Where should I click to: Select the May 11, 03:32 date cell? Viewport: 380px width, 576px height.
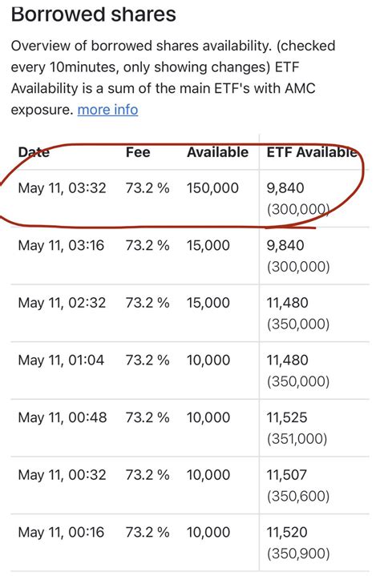tap(62, 188)
